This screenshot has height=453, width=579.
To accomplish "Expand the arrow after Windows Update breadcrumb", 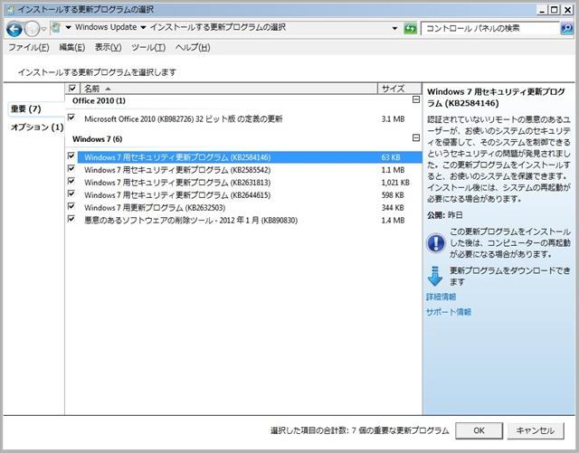I will [x=143, y=27].
